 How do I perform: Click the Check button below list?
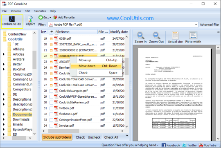(80, 137)
